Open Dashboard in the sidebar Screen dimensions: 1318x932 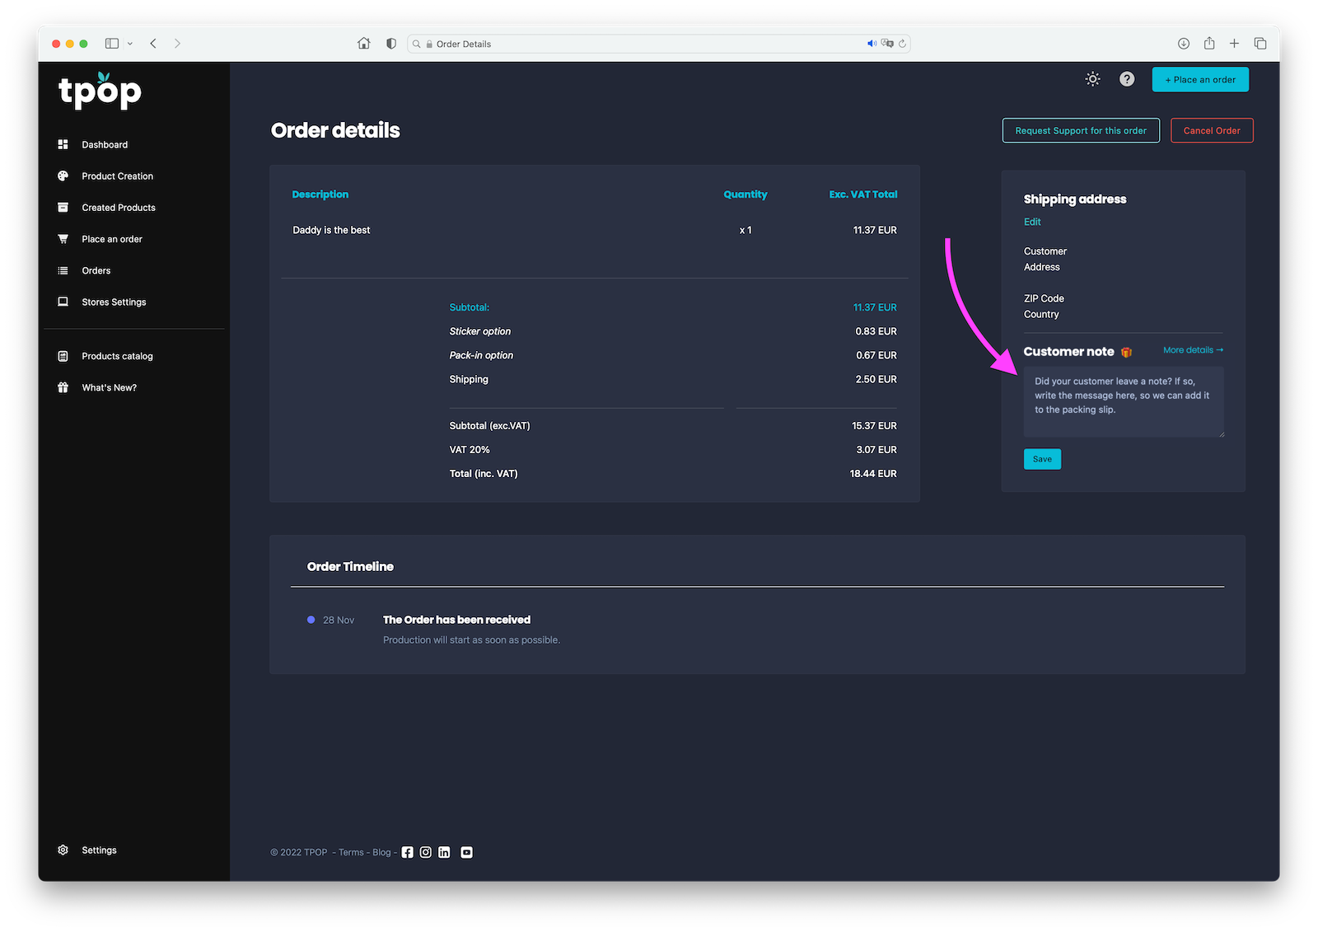105,145
